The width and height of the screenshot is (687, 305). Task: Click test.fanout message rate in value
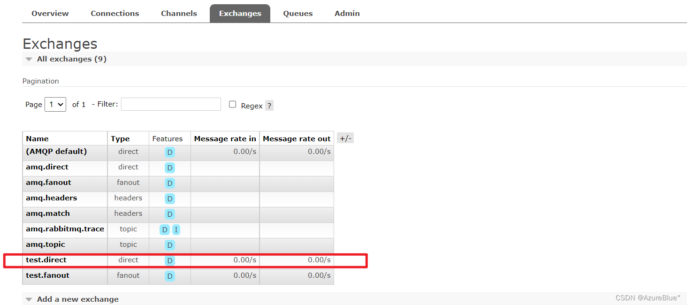click(x=245, y=275)
